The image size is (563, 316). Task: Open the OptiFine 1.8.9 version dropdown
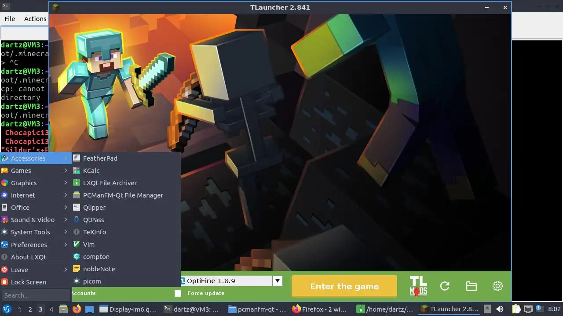(x=278, y=281)
